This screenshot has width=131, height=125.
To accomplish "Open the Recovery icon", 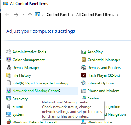I will pos(9,99).
